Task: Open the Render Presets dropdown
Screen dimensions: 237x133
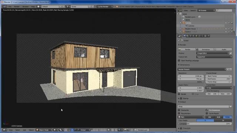Action: 202,69
